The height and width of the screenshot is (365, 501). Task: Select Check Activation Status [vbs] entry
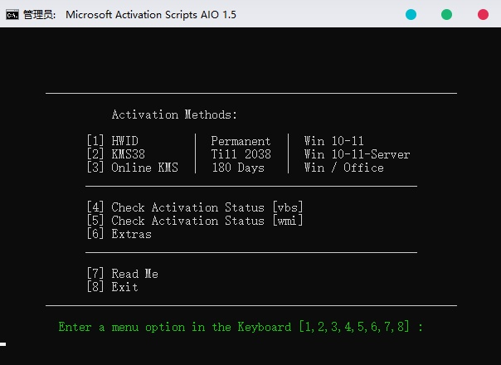coord(195,207)
